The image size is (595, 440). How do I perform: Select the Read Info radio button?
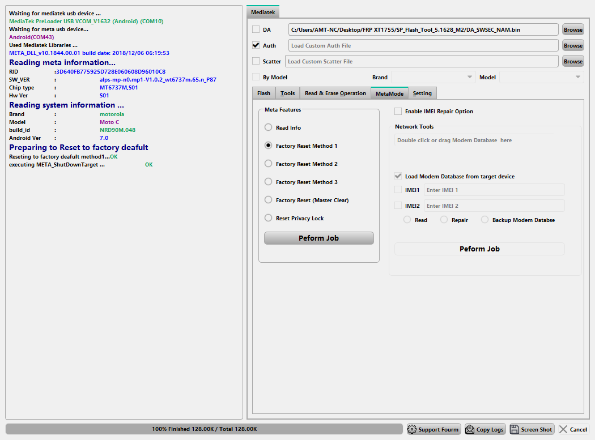pyautogui.click(x=268, y=127)
